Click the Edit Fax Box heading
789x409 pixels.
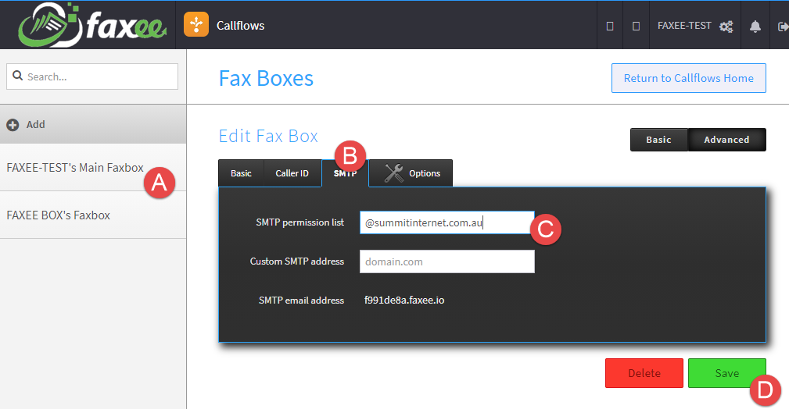pyautogui.click(x=268, y=136)
